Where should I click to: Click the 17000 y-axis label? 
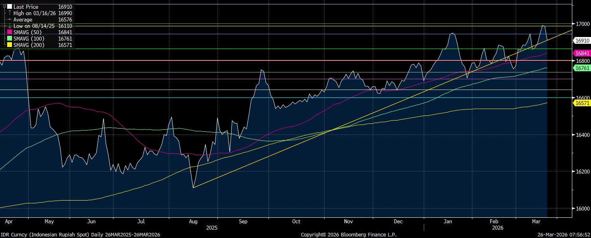(582, 23)
